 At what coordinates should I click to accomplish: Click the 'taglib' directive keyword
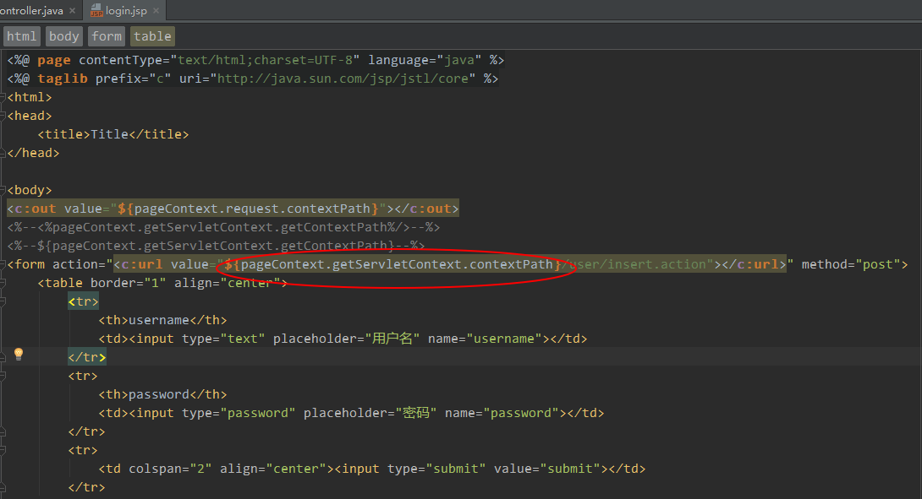pos(63,79)
